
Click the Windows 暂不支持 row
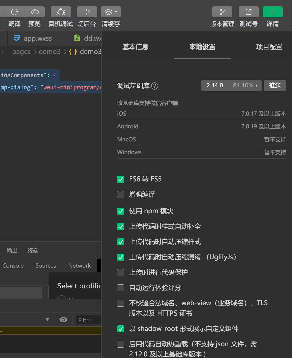[201, 152]
